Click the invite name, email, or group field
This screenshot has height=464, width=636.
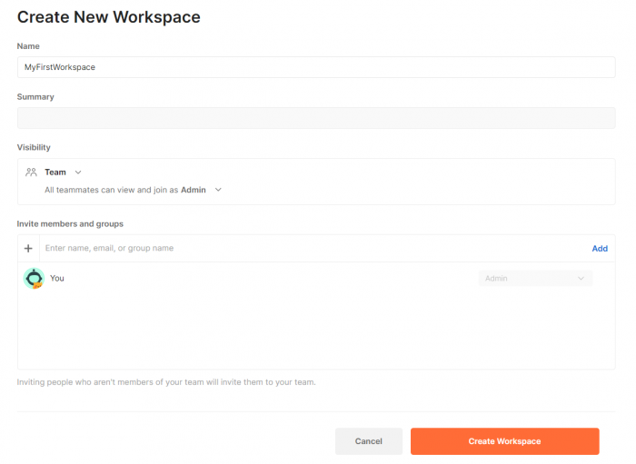(314, 249)
